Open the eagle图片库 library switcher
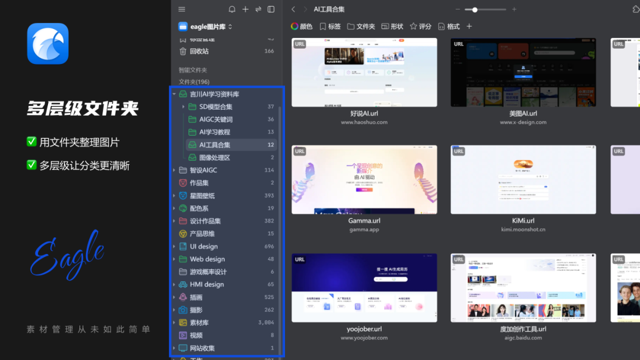This screenshot has height=360, width=640. 212,27
